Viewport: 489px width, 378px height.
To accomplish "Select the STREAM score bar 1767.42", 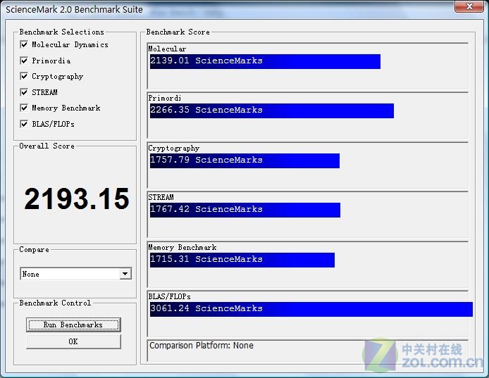I will [x=245, y=210].
